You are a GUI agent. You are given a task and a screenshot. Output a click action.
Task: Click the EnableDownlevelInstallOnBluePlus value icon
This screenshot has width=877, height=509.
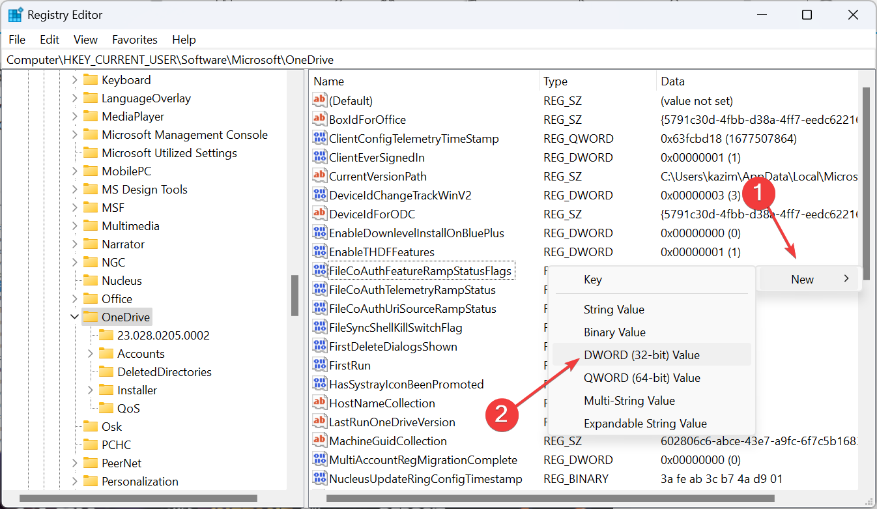coord(319,233)
